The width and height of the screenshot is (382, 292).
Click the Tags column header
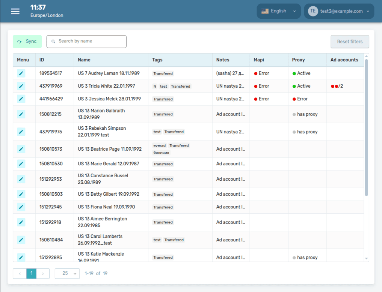tap(157, 60)
